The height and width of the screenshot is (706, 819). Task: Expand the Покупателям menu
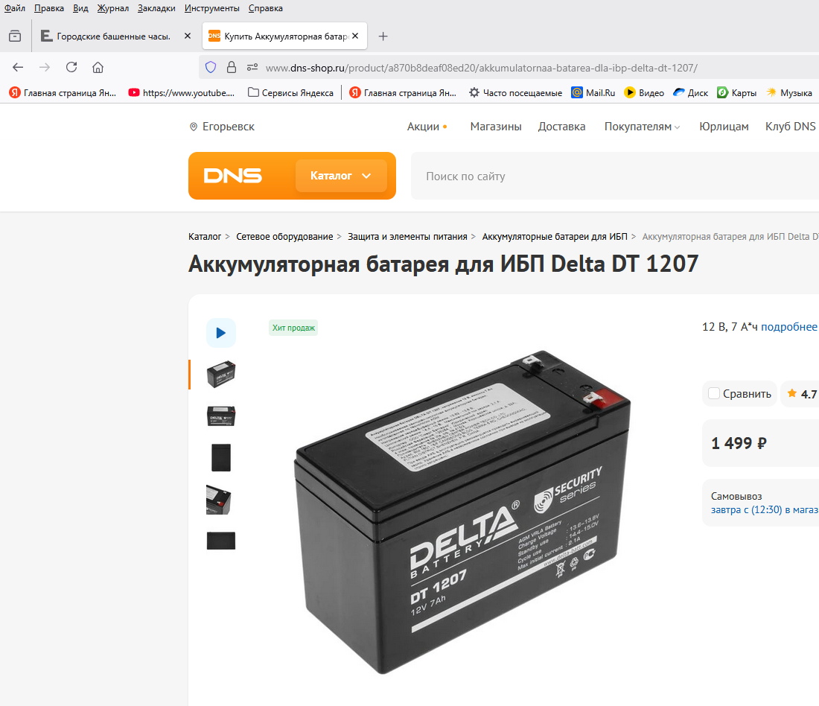(x=642, y=127)
